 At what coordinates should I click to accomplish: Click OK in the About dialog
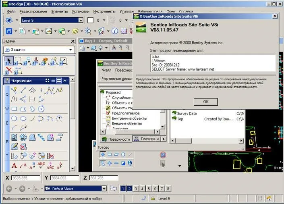coord(206,102)
